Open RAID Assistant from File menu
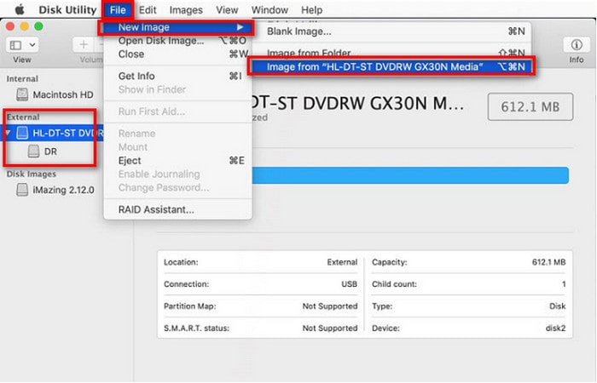Screen dimensions: 597x383 (155, 209)
